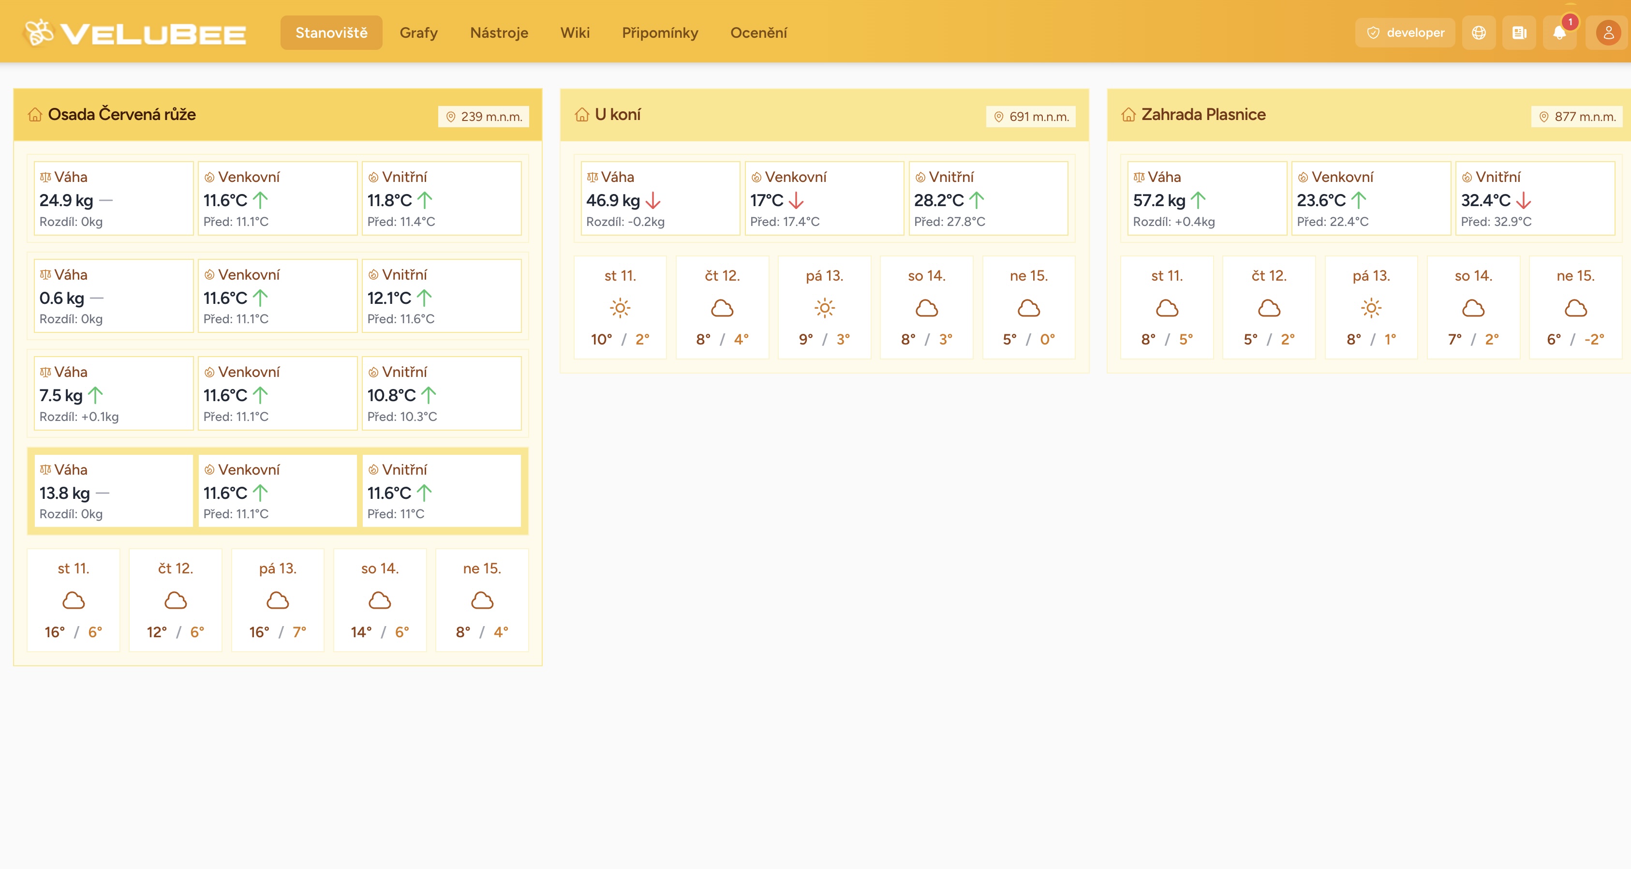Select the Stanoviště tab

[x=331, y=33]
